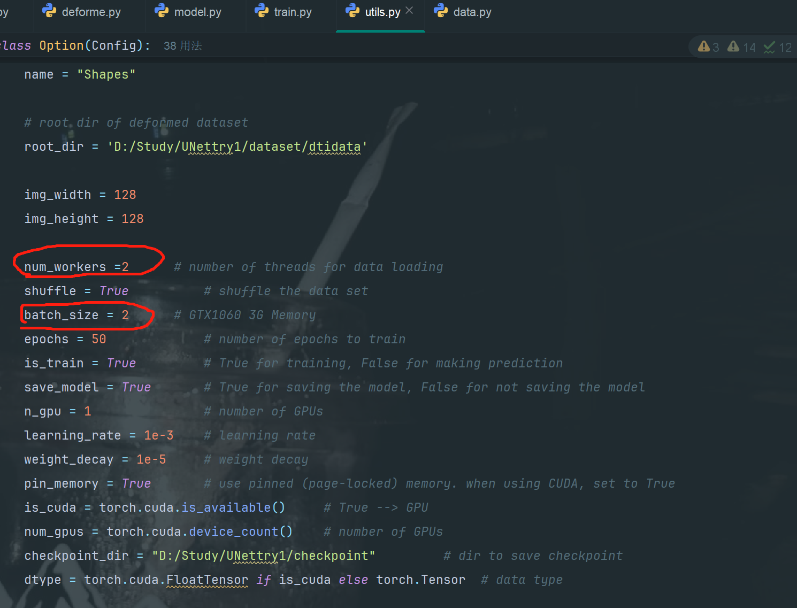Switch to the model.py tab
Viewport: 797px width, 608px height.
coord(196,12)
